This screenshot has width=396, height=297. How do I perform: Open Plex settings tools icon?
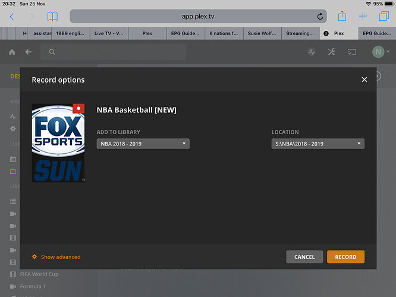point(332,52)
